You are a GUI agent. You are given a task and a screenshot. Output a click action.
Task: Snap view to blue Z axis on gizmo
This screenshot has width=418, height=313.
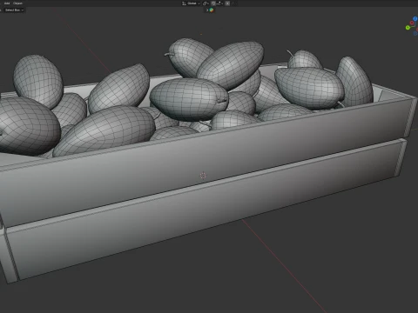click(x=415, y=19)
